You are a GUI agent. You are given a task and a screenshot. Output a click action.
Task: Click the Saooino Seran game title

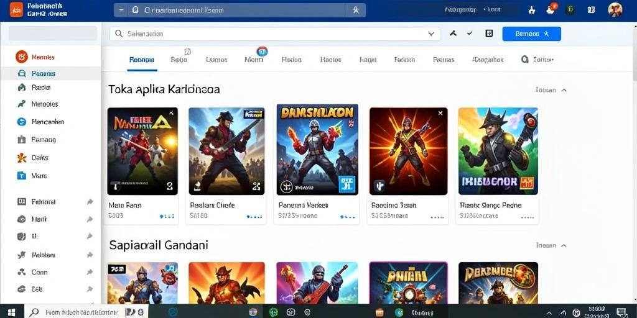tap(393, 205)
